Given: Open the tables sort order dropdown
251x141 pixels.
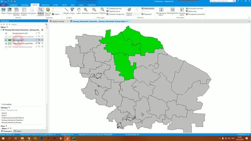Looking at the screenshot, I should pos(16,110).
